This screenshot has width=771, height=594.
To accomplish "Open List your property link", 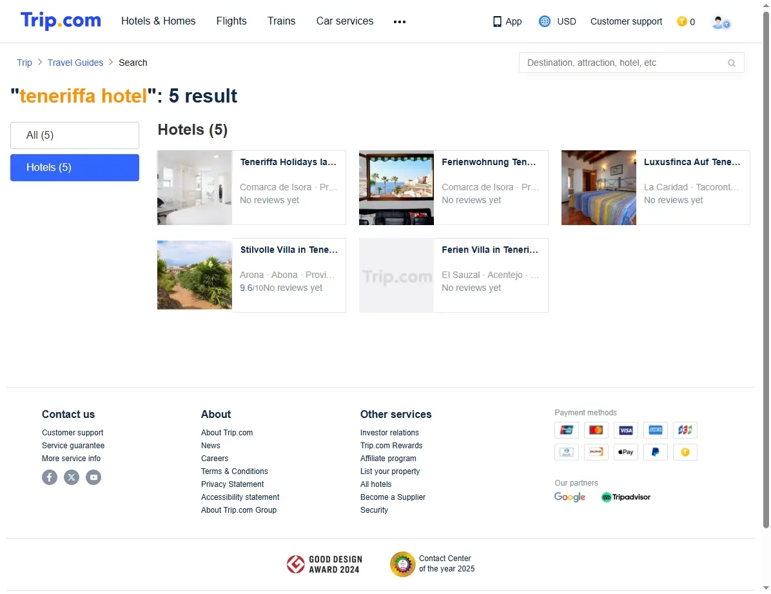I will [390, 471].
